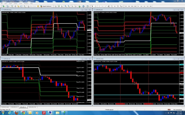
Task: Select the Cursor arrow tool
Action: tap(92, 6)
